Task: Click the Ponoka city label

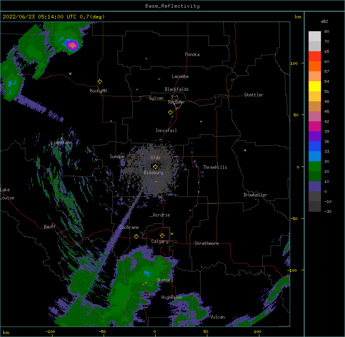Action: (192, 54)
